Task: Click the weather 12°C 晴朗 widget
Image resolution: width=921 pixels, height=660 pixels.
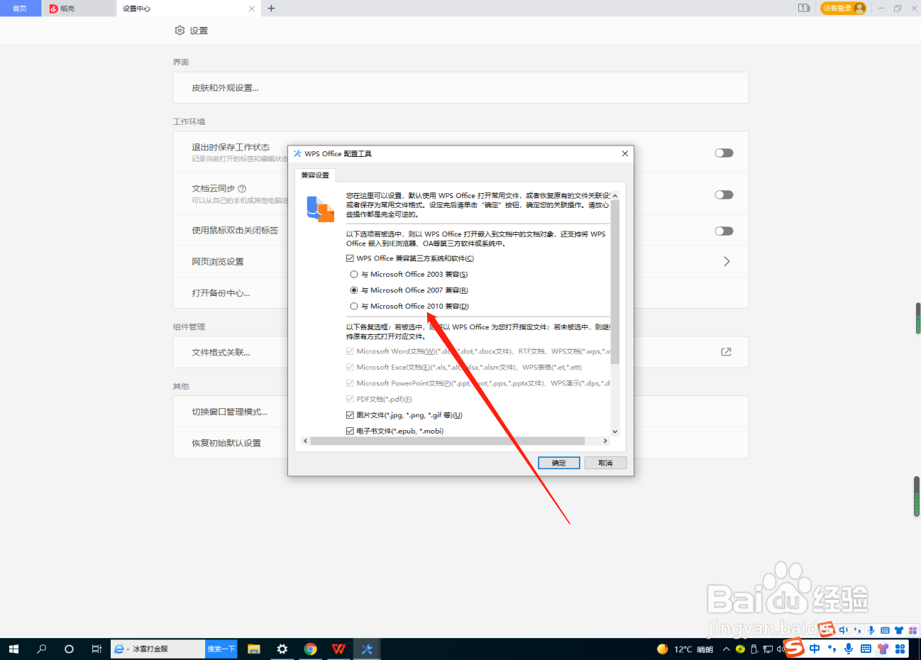Action: coord(685,649)
